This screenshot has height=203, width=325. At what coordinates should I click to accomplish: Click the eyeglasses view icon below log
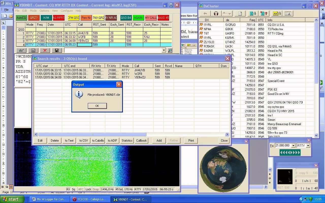pos(22,50)
